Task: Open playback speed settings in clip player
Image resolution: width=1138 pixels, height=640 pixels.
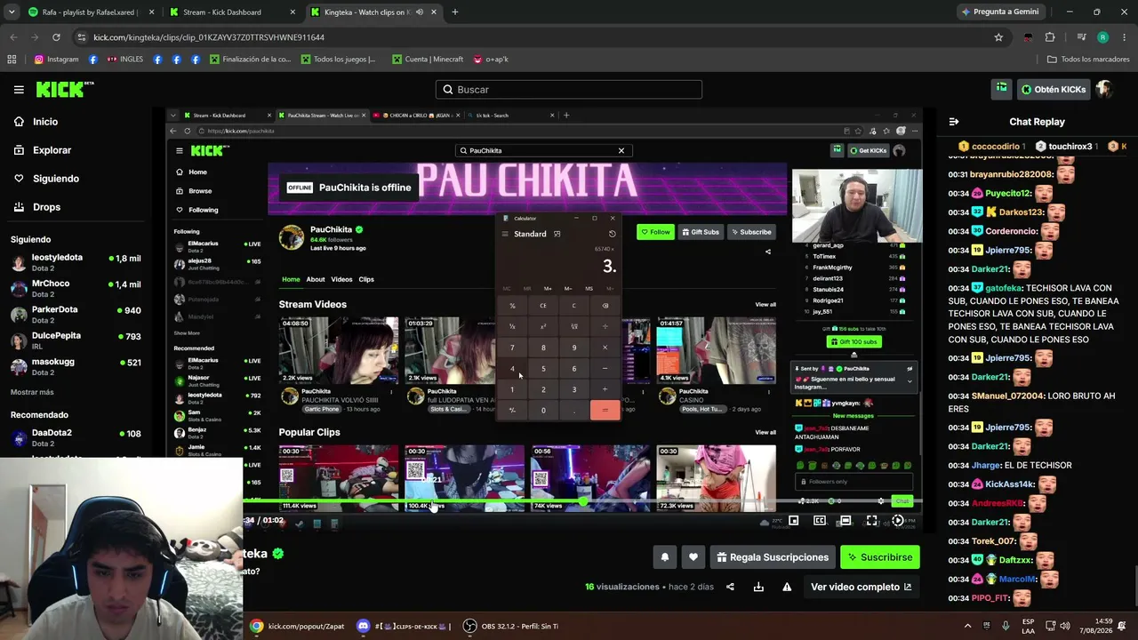Action: click(898, 521)
